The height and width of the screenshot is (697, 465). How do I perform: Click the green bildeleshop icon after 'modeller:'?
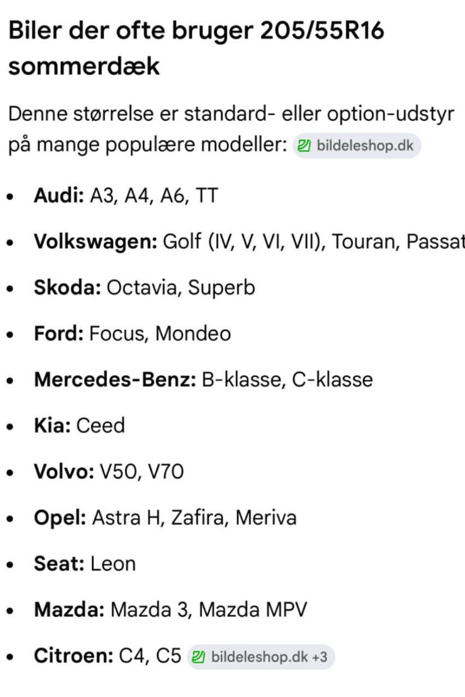pos(304,146)
